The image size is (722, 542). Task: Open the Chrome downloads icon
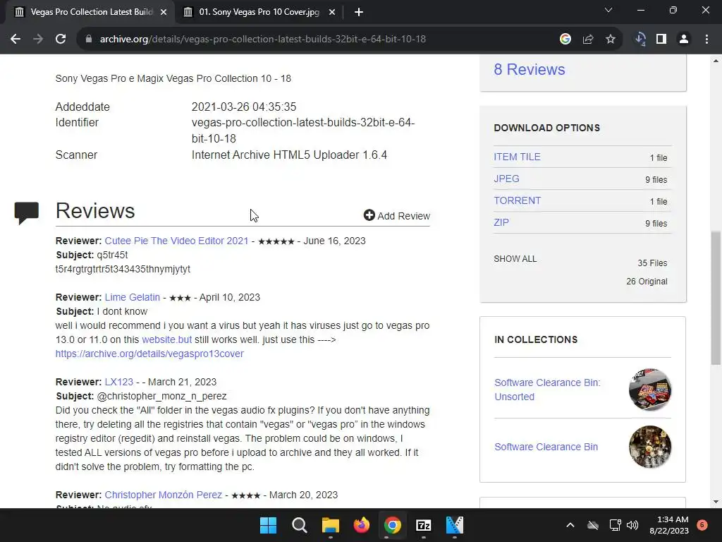tap(640, 40)
